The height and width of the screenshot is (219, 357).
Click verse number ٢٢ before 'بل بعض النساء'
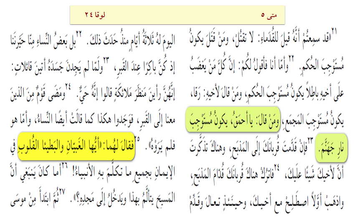[x=78, y=33]
